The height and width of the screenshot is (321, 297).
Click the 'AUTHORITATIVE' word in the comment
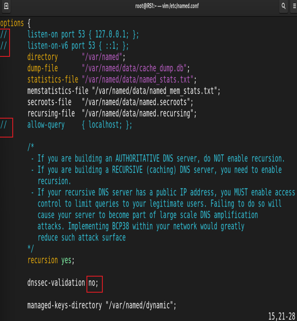pyautogui.click(x=137, y=159)
